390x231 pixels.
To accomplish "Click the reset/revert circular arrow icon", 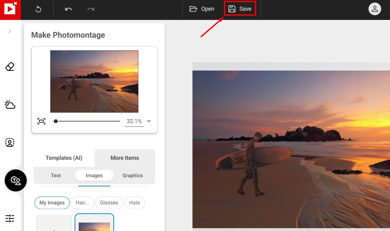I will (x=38, y=9).
